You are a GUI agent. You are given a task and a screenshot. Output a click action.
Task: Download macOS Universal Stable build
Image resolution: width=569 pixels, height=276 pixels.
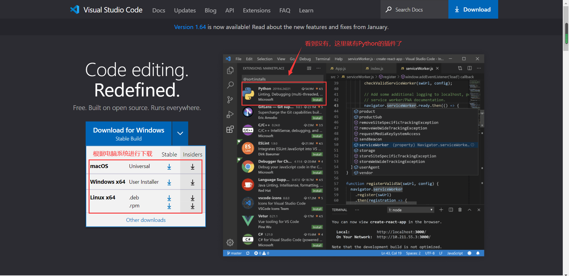tap(169, 167)
